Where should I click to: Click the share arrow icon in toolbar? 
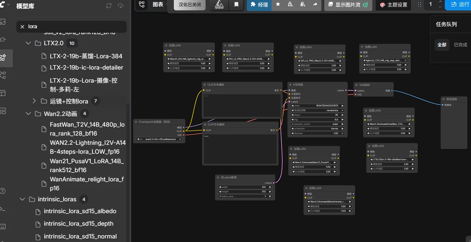tap(315, 4)
